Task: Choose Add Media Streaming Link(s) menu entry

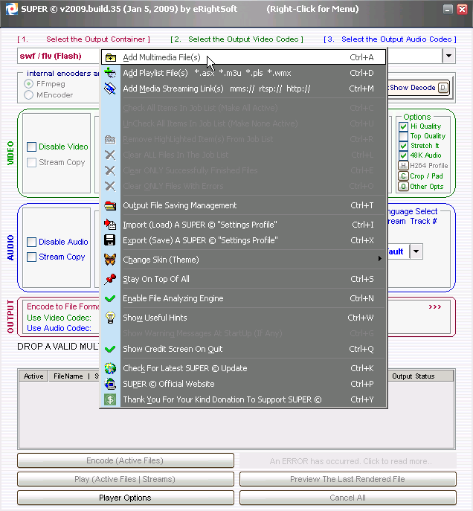Action: coord(243,89)
